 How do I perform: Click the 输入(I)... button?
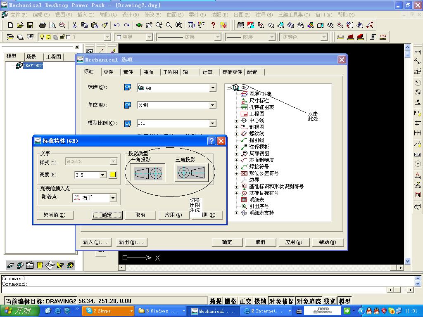coord(97,242)
